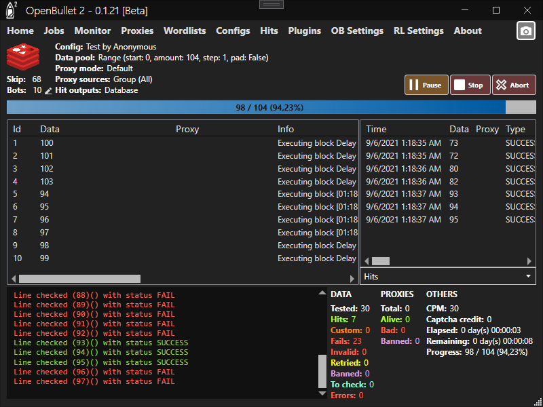
Task: Click the OpenBullet rocket logo icon
Action: coord(12,10)
